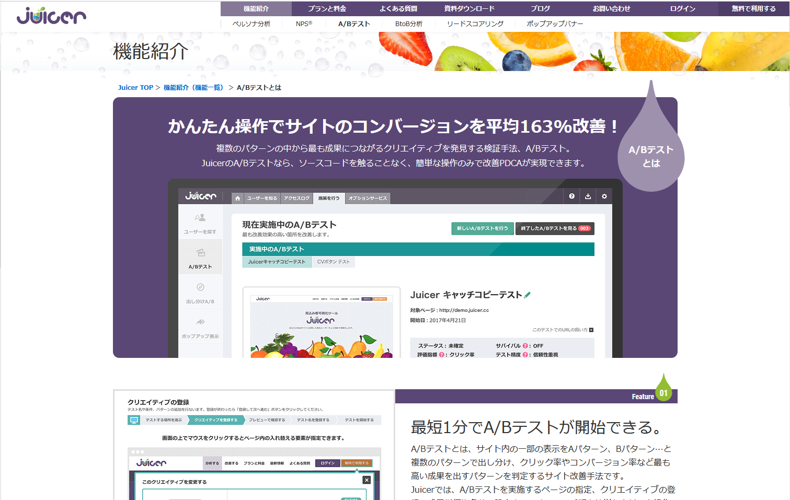The width and height of the screenshot is (790, 500).
Task: Open the 機能紹介 menu item
Action: [256, 8]
